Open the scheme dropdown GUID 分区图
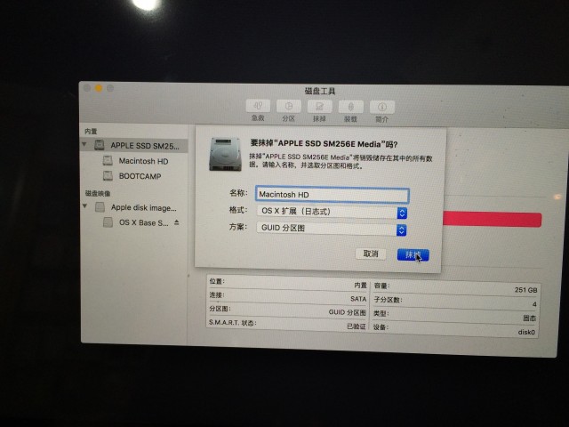This screenshot has width=569, height=427. tap(332, 229)
